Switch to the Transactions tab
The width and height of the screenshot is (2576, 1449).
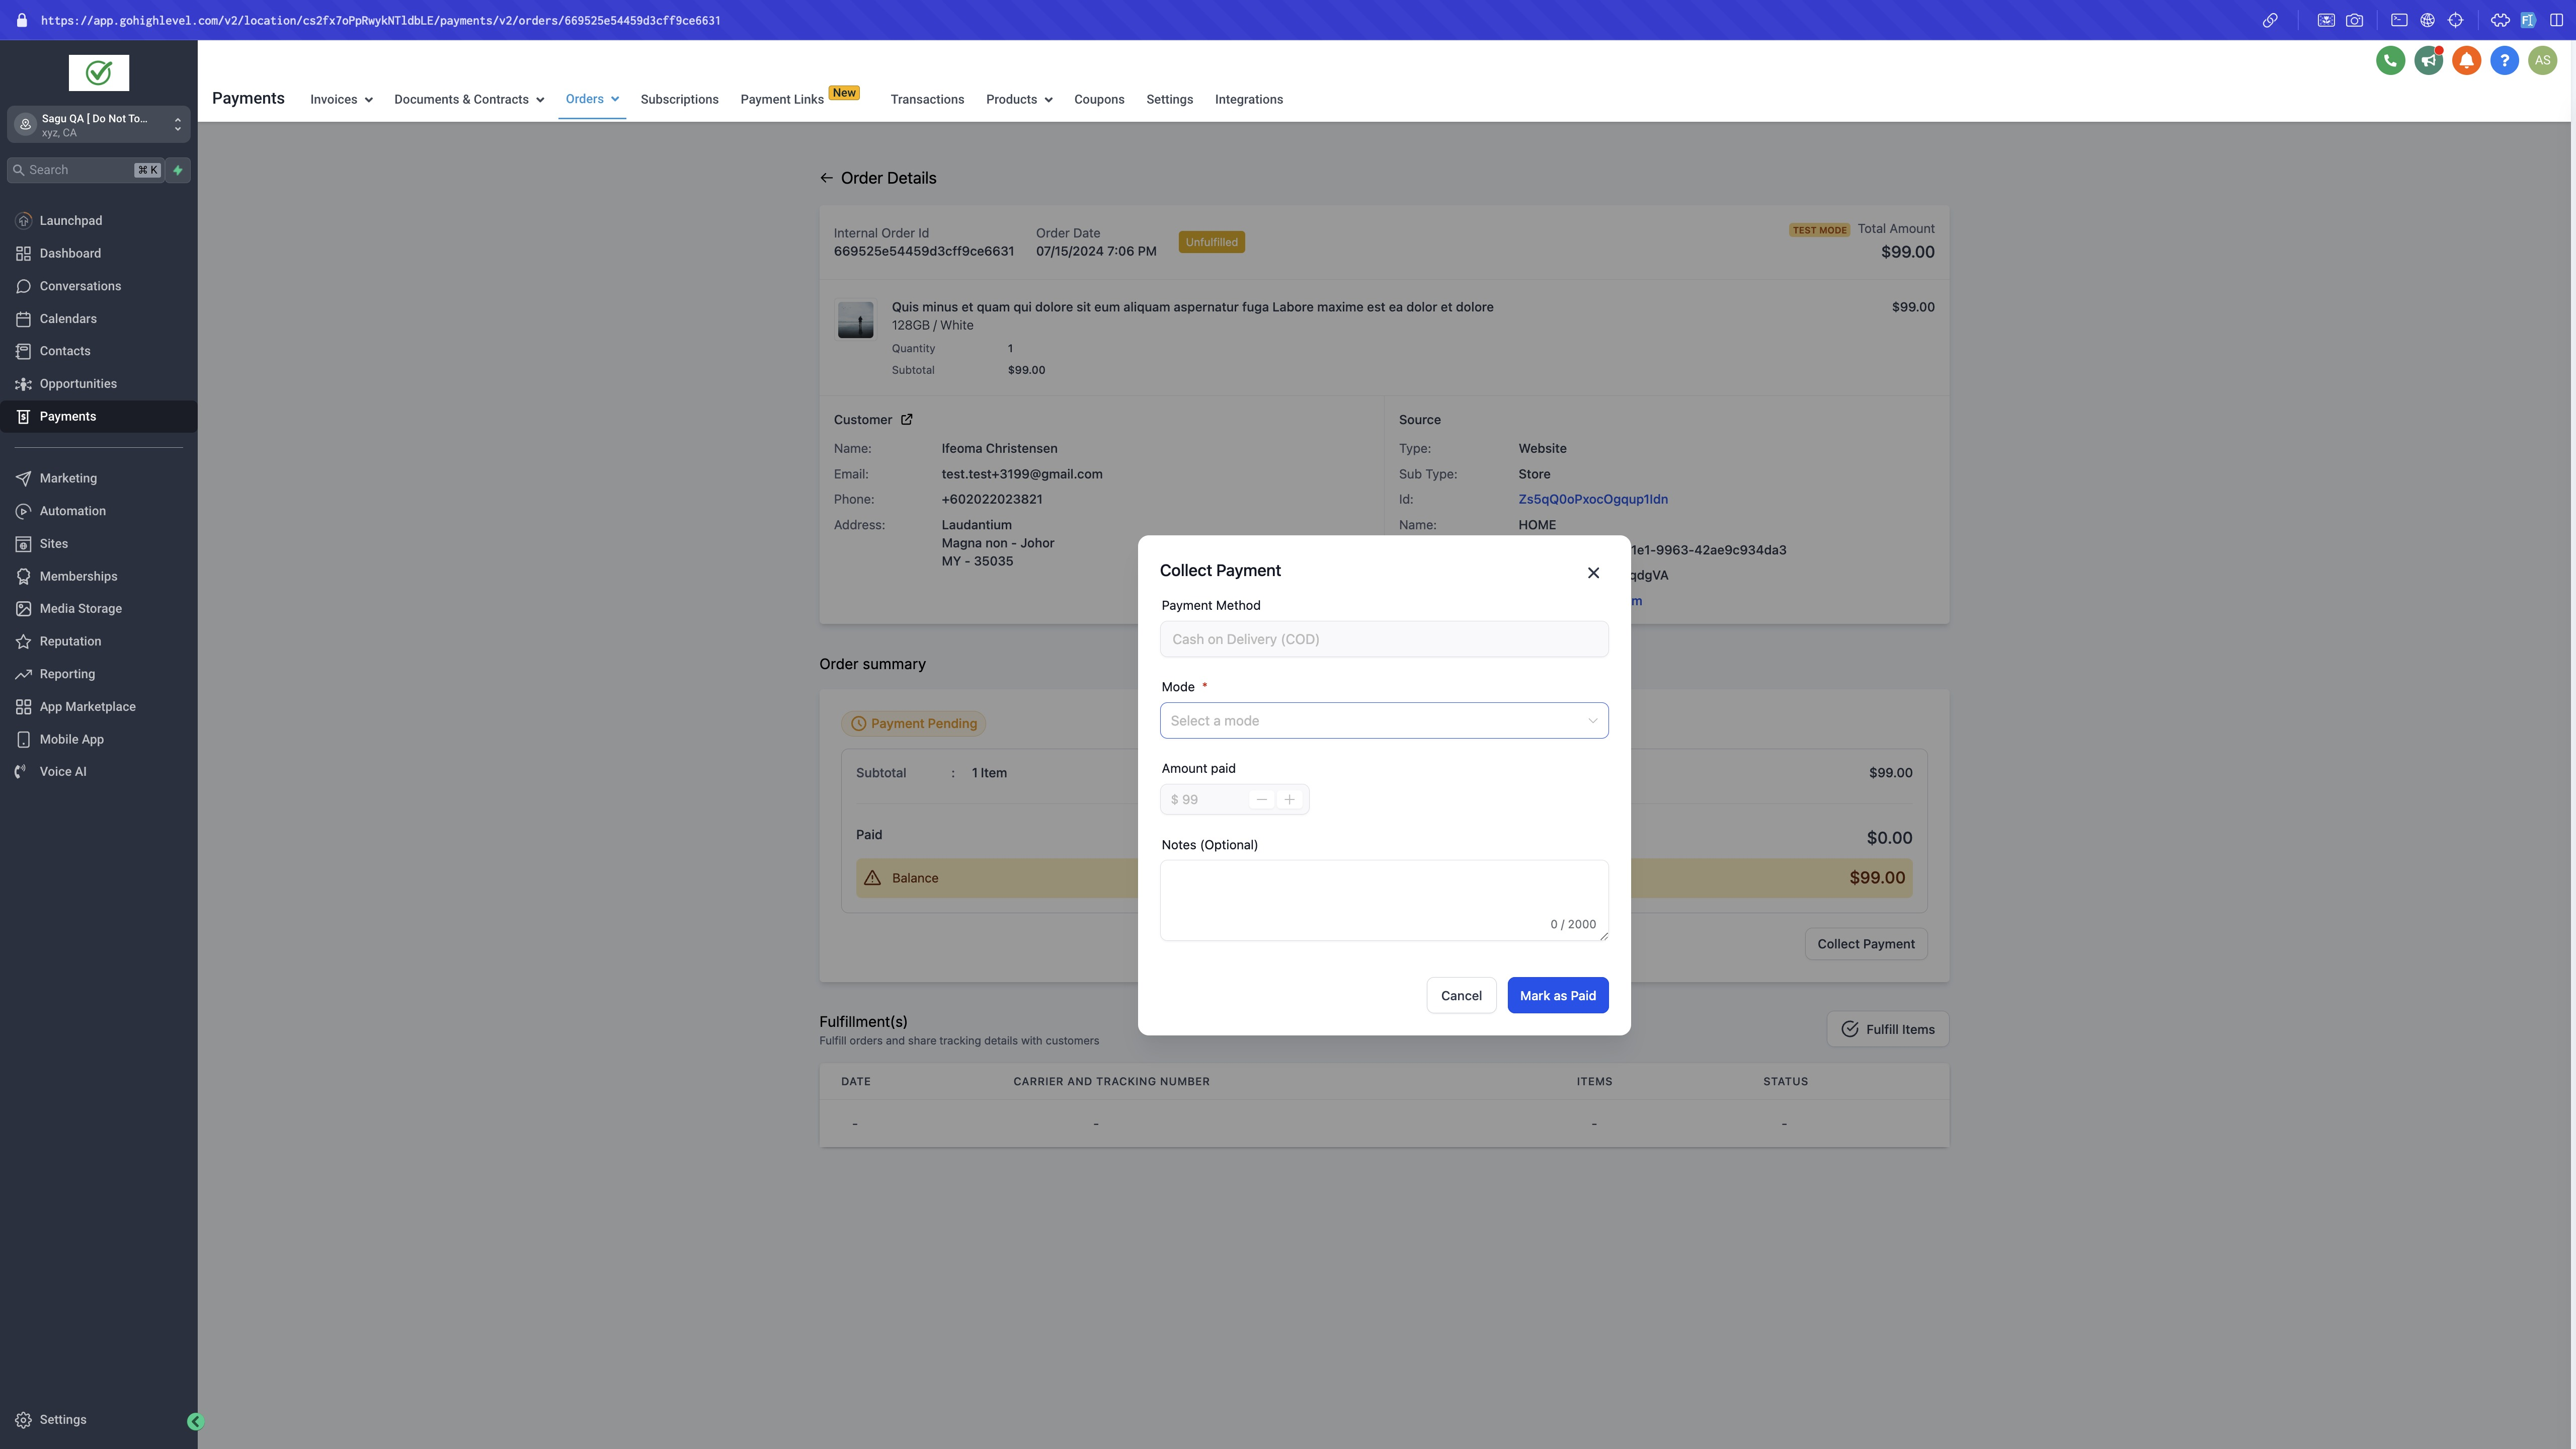(927, 99)
